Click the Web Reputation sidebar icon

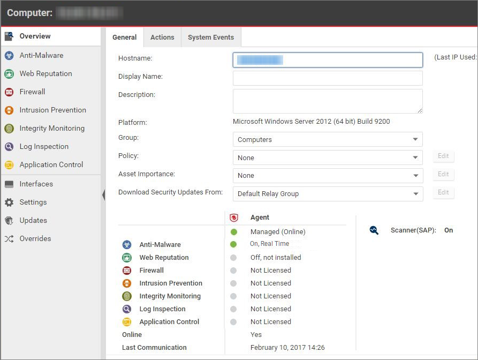click(x=9, y=73)
